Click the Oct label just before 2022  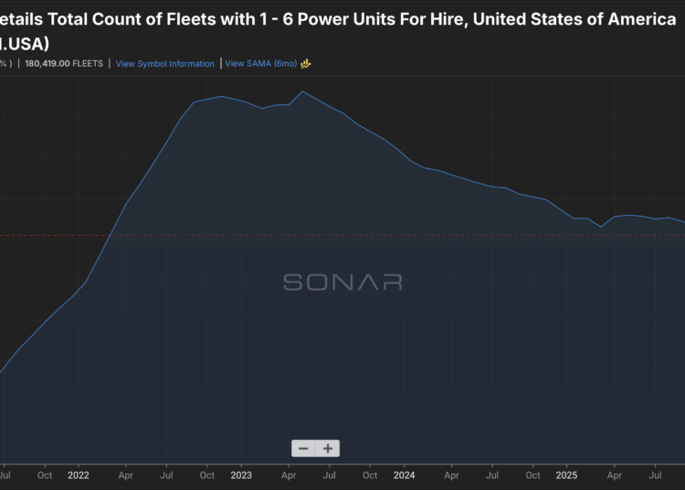[45, 475]
